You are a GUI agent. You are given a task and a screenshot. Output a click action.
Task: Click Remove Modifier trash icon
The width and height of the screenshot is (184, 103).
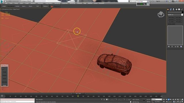coord(178,47)
